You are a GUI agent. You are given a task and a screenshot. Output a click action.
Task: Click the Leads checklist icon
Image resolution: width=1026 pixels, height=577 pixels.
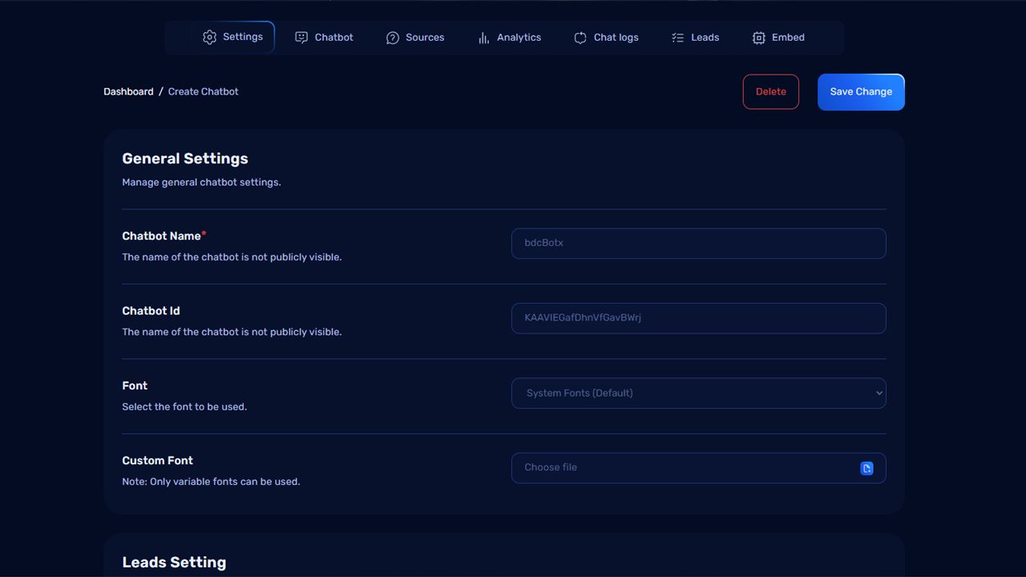pyautogui.click(x=677, y=38)
